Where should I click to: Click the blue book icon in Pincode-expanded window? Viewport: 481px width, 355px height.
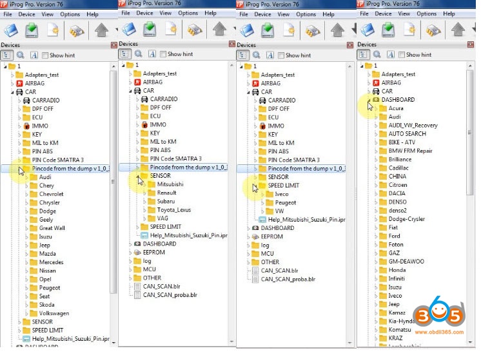pyautogui.click(x=10, y=30)
